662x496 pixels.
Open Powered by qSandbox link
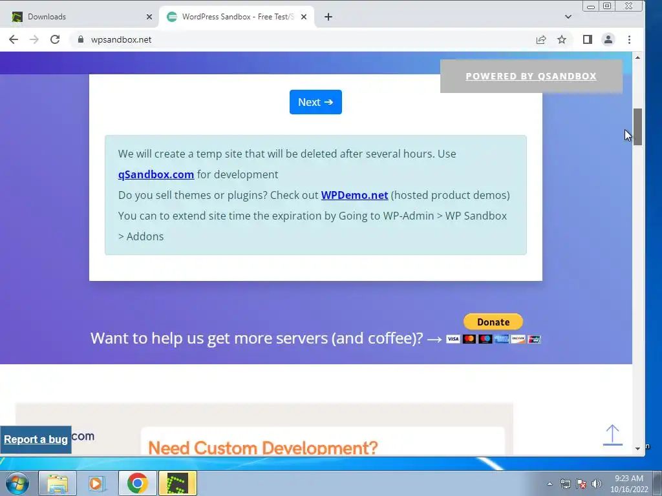tap(531, 76)
